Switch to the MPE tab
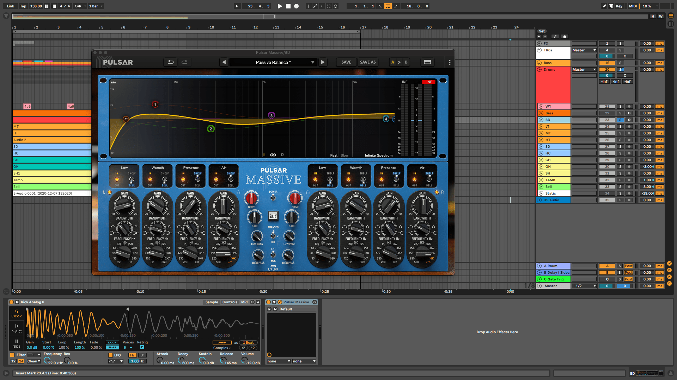Screen dimensions: 677x380 click(245, 302)
